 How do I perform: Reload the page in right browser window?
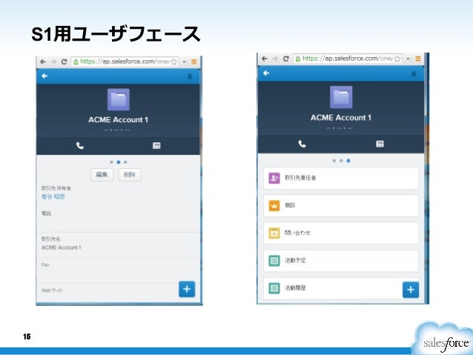tap(286, 59)
